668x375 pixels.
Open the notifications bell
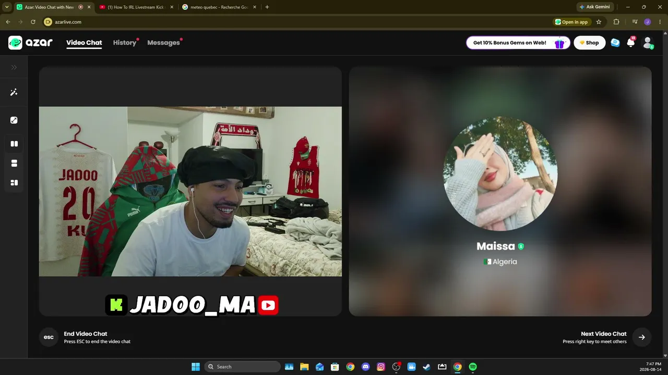pyautogui.click(x=631, y=43)
